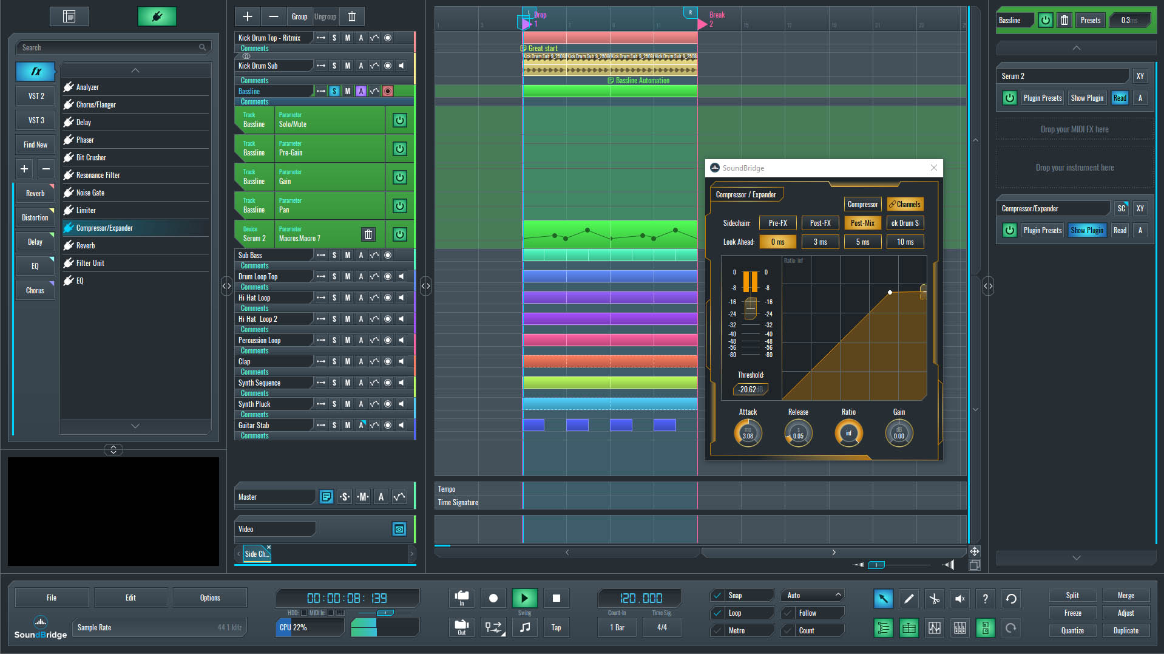Select the scissors cut tool
This screenshot has height=654, width=1164.
(x=935, y=599)
